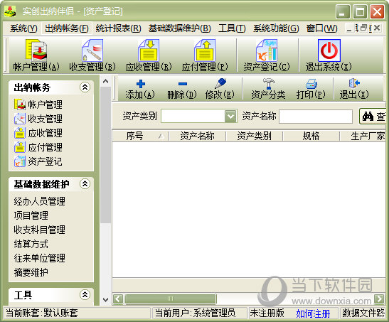This screenshot has height=322, width=389.
Task: Open the 窗口(W) menu
Action: [x=321, y=28]
